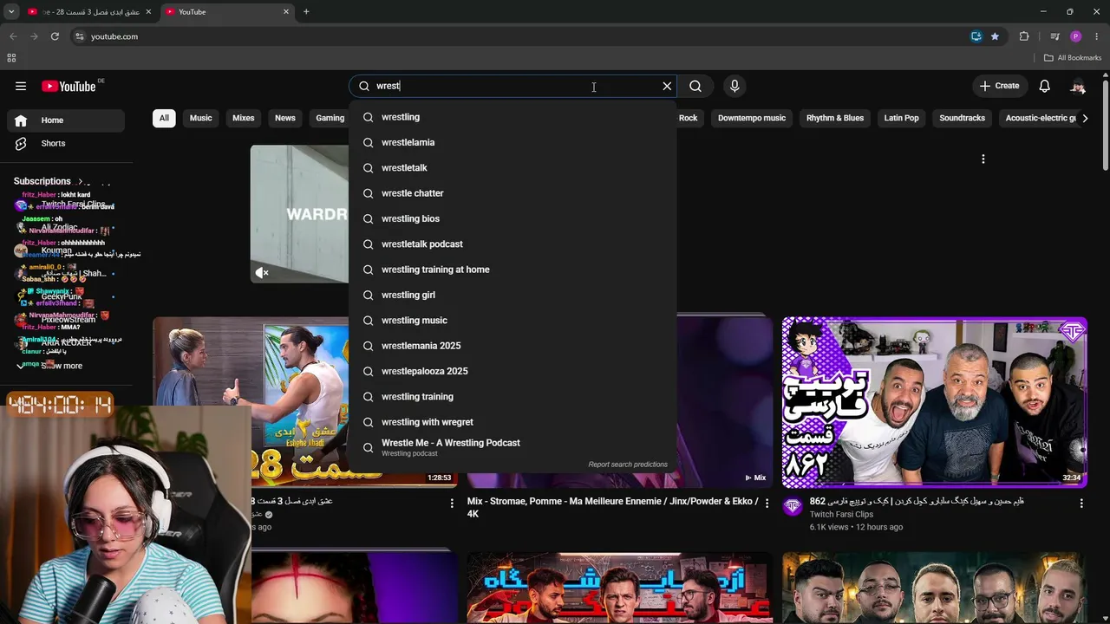Open new browser tab
The image size is (1110, 624).
[306, 12]
